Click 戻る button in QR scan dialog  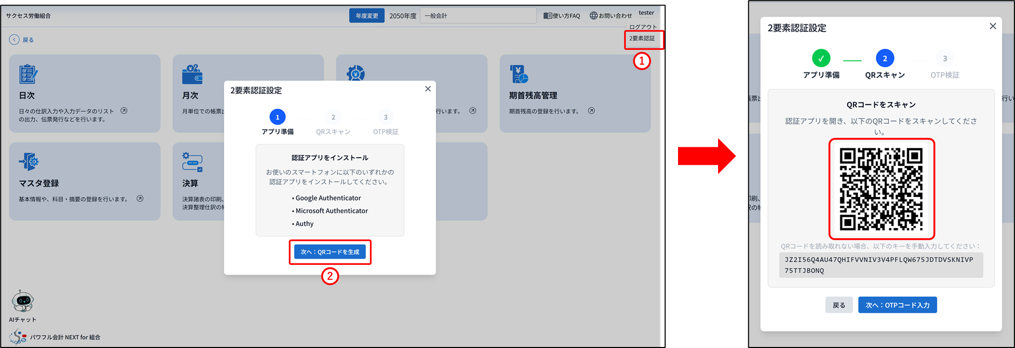point(839,305)
